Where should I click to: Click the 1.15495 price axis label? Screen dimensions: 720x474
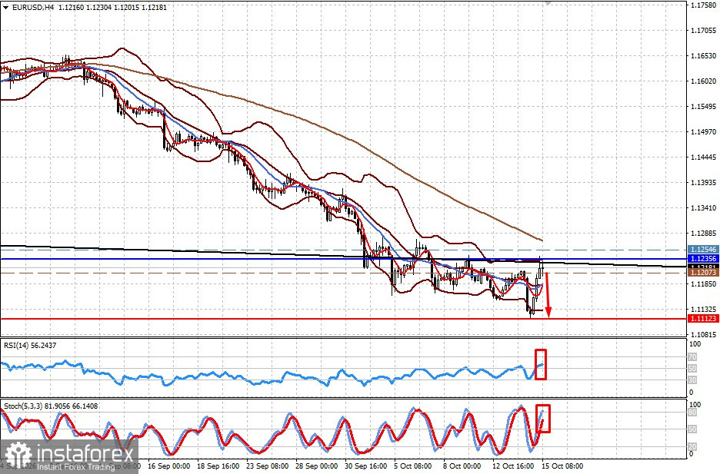pos(704,107)
